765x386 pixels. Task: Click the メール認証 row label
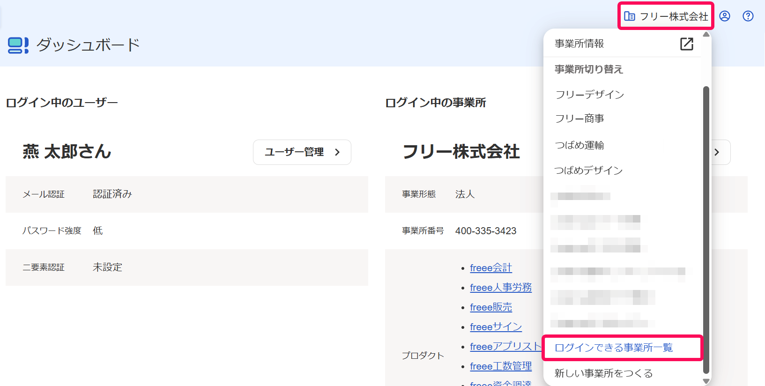[x=44, y=194]
